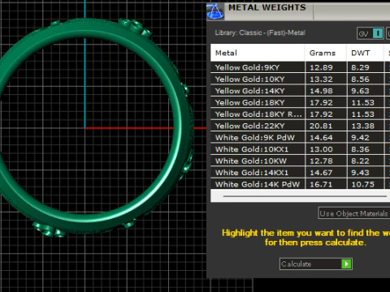Viewport: 390px width, 292px height.
Task: Sort by the DWT column header
Action: (365, 53)
